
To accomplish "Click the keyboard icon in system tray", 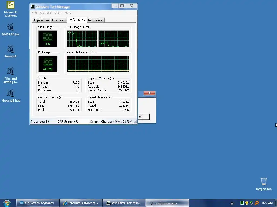I will click(x=232, y=203).
